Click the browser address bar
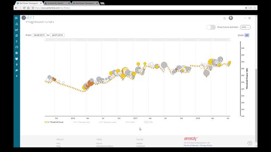This screenshot has width=271, height=152. [x=138, y=8]
